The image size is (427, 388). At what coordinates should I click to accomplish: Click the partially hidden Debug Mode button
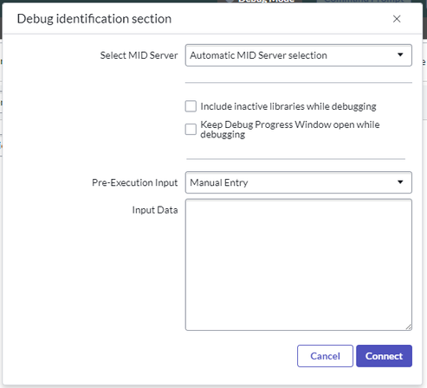point(260,2)
